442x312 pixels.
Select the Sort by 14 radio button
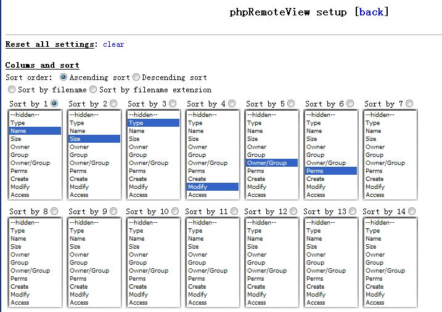(411, 211)
